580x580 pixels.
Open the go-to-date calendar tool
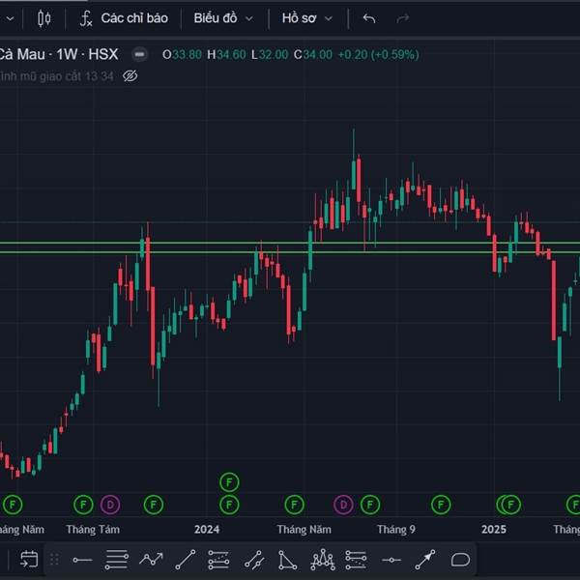[29, 560]
